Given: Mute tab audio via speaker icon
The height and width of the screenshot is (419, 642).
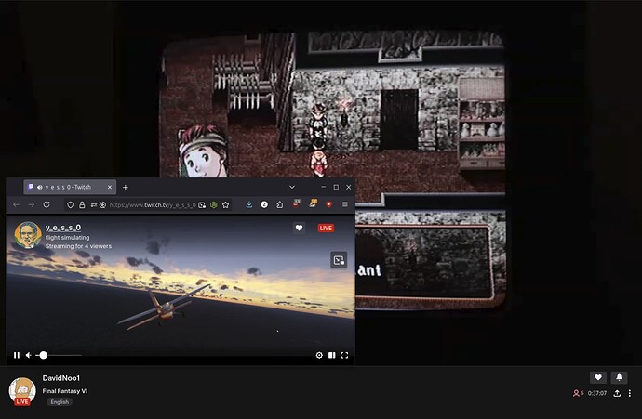Looking at the screenshot, I should click(40, 187).
